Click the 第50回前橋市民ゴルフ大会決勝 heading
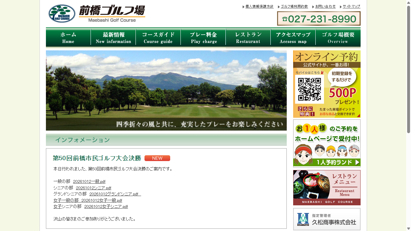 click(x=97, y=158)
